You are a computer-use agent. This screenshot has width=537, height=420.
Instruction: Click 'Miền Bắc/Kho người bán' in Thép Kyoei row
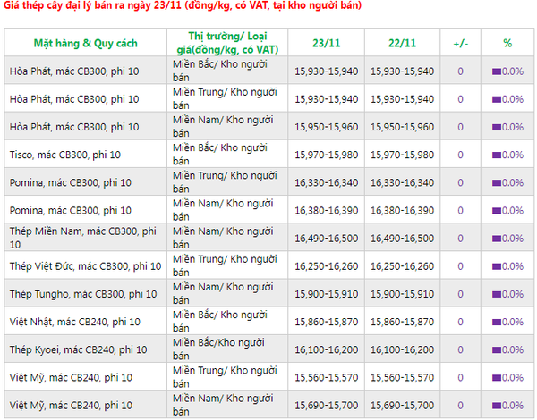point(218,349)
